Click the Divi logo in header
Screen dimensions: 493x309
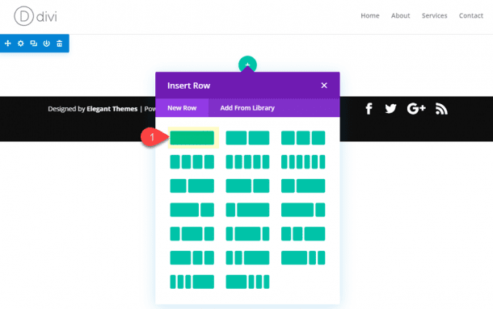[x=36, y=16]
